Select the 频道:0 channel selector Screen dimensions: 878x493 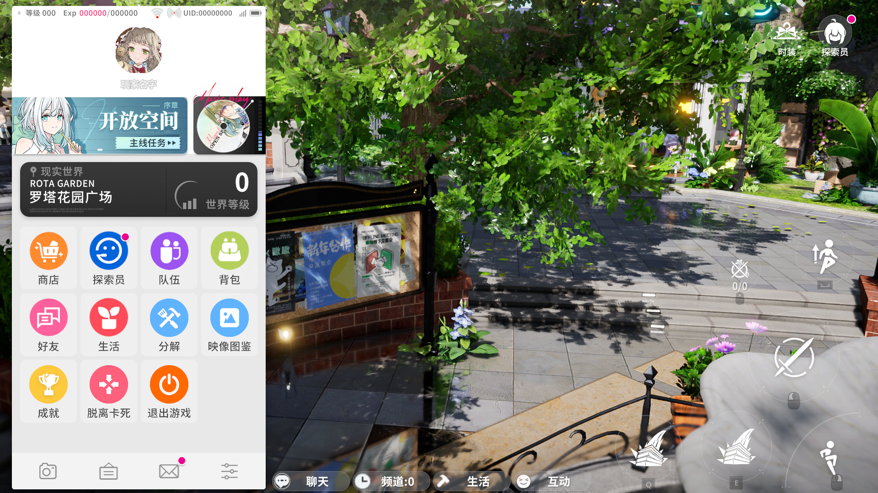click(x=391, y=482)
